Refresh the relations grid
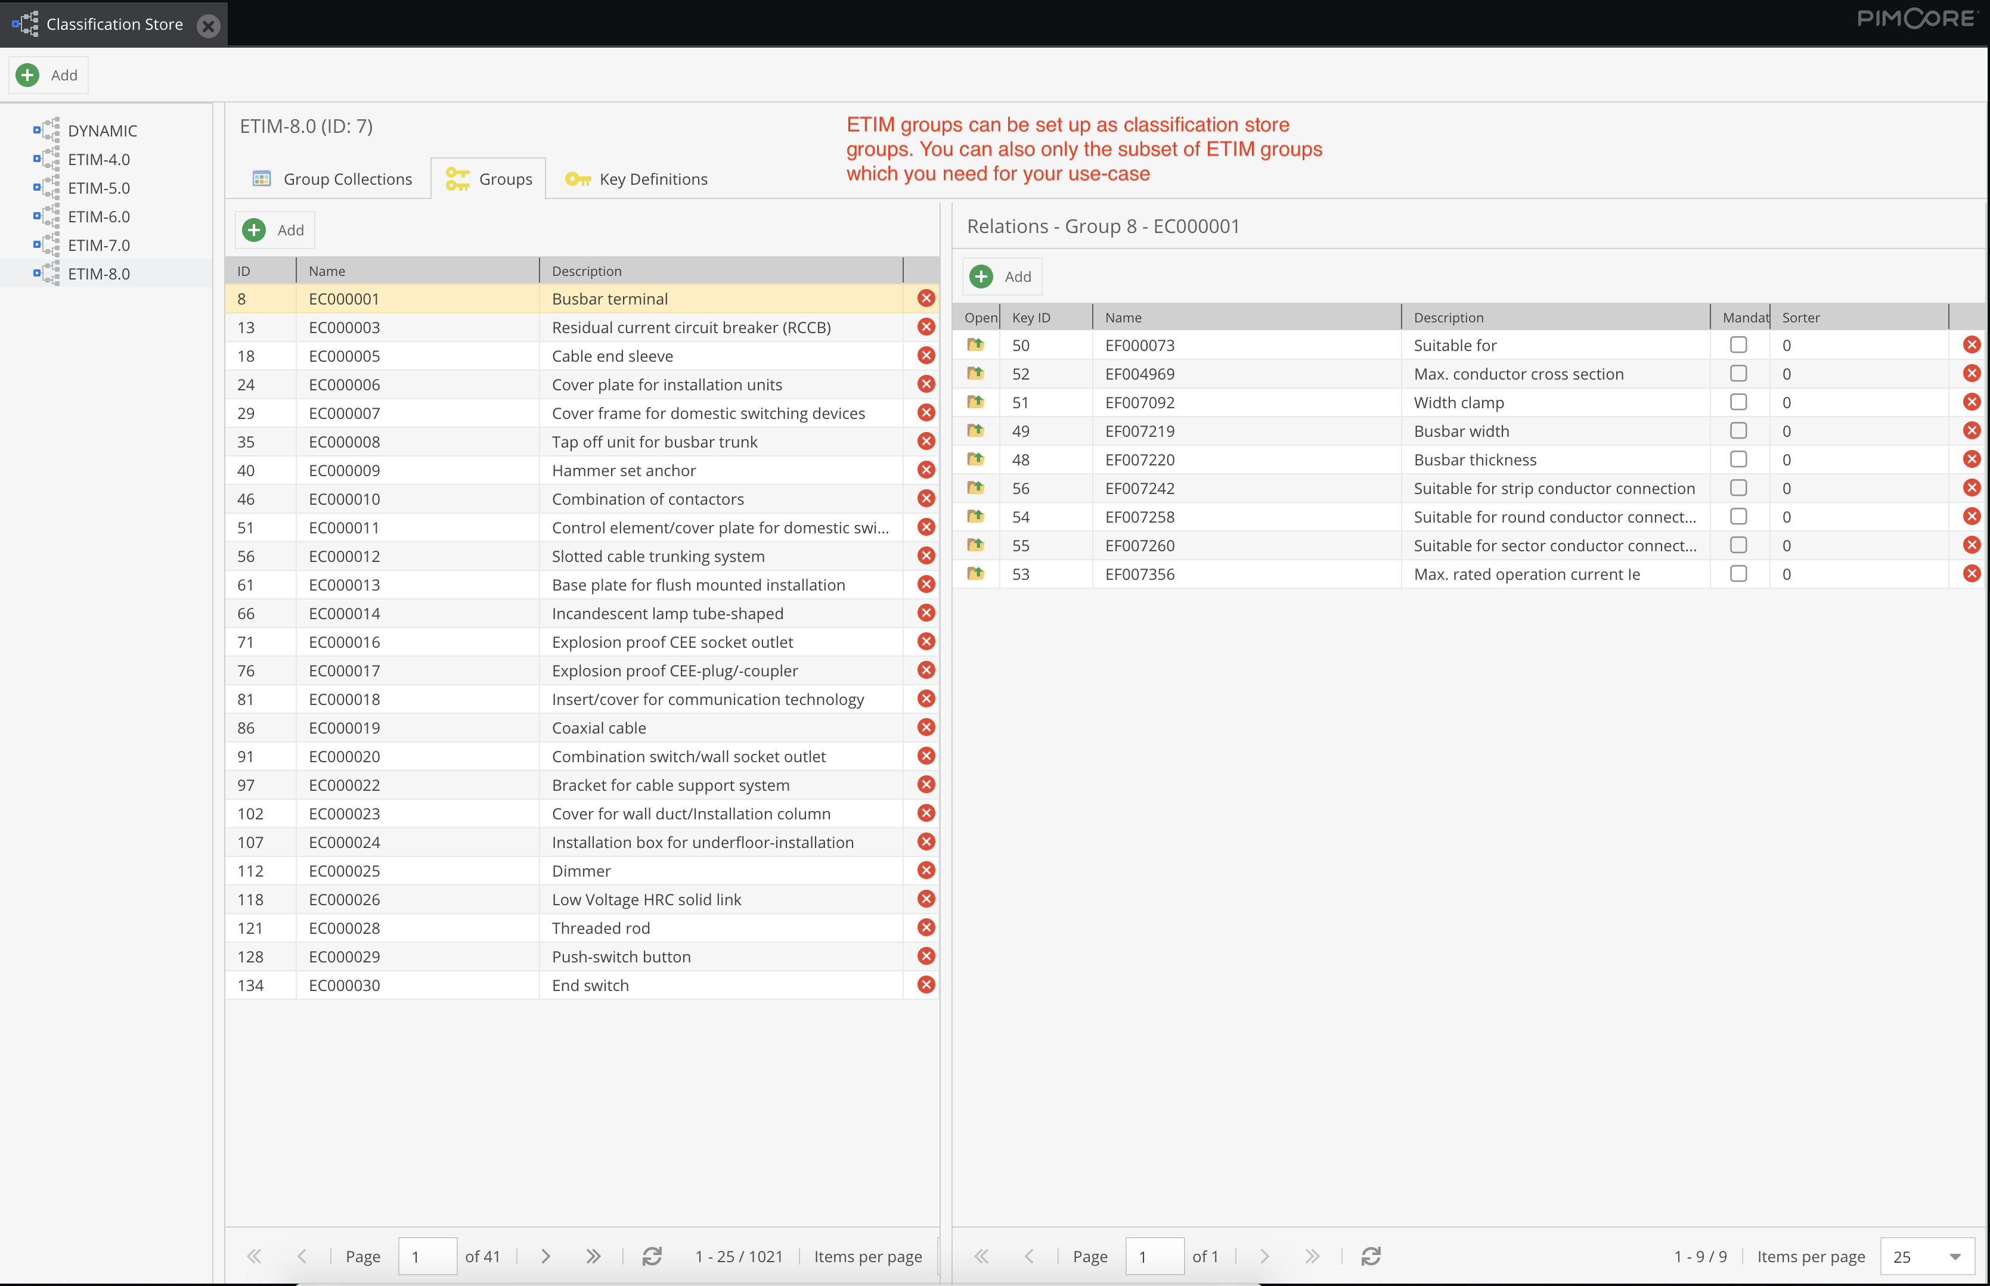 [x=1371, y=1256]
